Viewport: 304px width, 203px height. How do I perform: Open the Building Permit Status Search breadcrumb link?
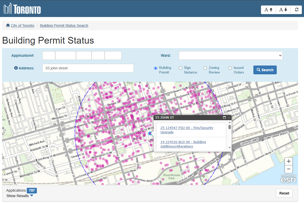64,25
